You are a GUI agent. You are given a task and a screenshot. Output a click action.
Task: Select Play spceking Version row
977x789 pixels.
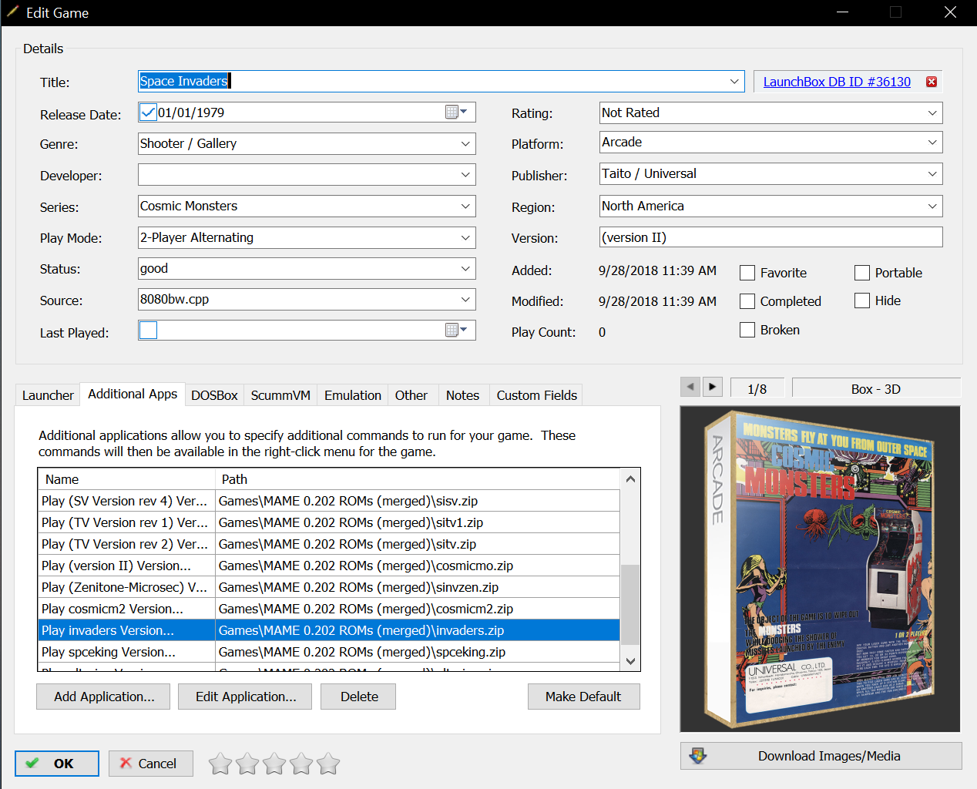pyautogui.click(x=329, y=652)
